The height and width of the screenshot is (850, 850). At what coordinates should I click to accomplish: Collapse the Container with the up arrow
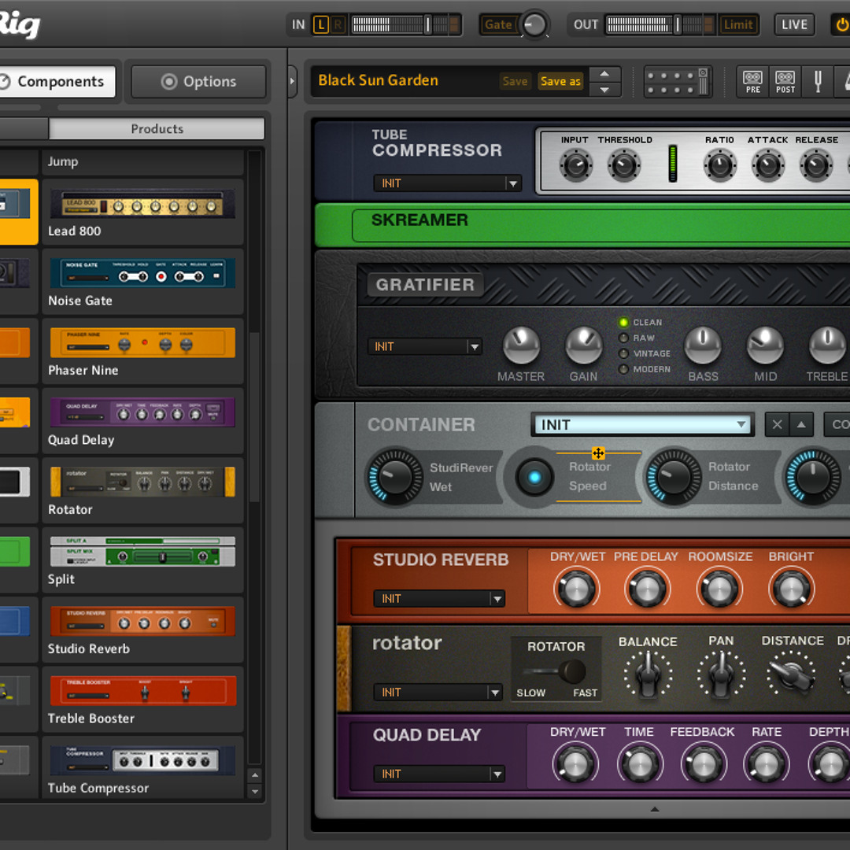[x=801, y=424]
